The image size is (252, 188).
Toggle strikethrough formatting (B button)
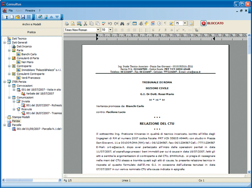click(x=172, y=30)
